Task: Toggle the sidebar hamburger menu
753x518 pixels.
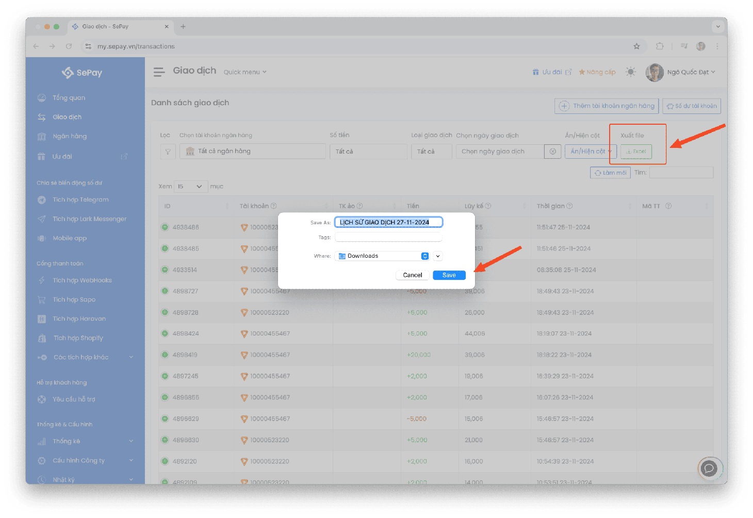Action: coord(159,72)
